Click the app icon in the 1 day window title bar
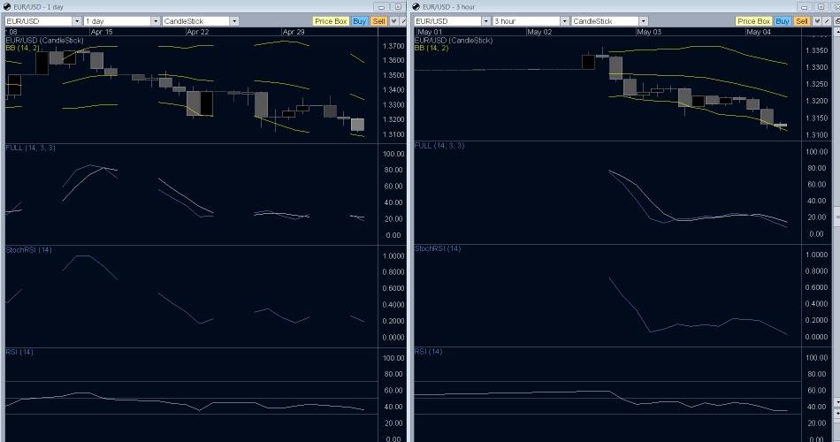The height and width of the screenshot is (442, 840). [x=7, y=6]
